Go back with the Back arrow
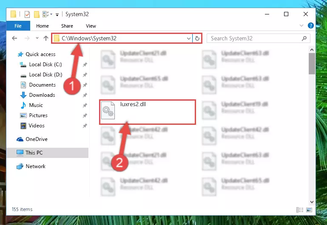The width and height of the screenshot is (327, 225). point(14,38)
